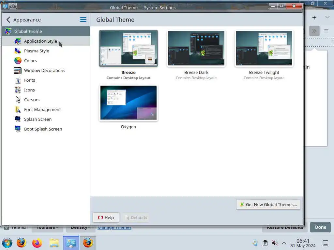334x250 pixels.
Task: Click the Window Decorations icon
Action: 18,70
